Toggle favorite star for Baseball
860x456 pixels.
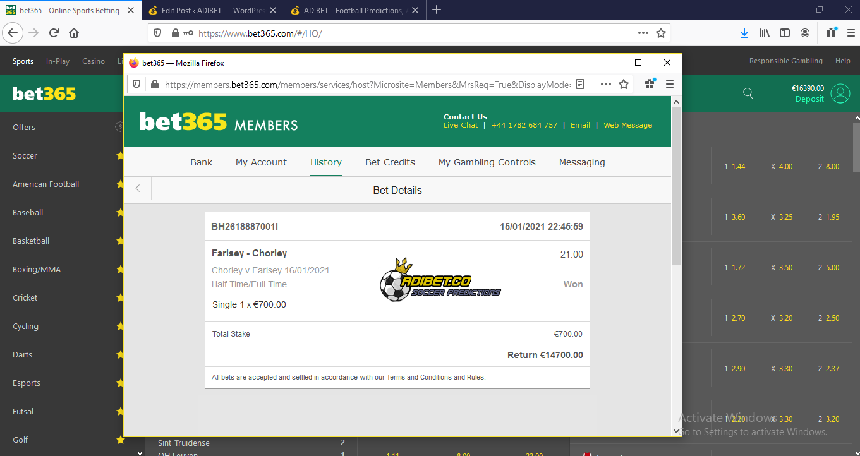coord(120,212)
